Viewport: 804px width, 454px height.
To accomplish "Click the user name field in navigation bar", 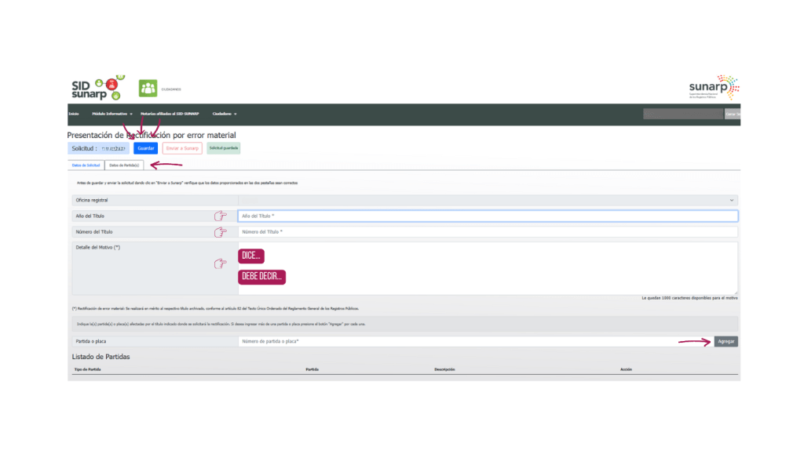I will (x=683, y=114).
